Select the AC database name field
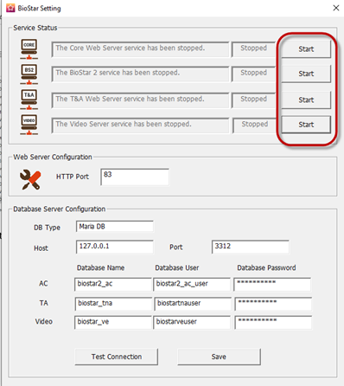 [x=113, y=284]
